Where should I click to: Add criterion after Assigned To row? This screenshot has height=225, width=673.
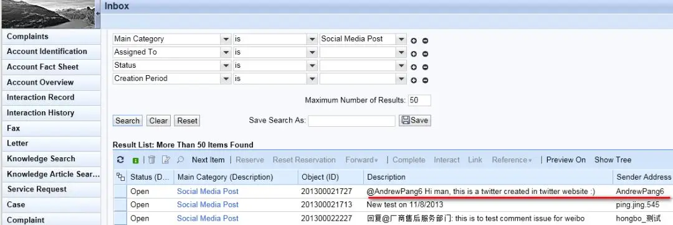tap(414, 54)
